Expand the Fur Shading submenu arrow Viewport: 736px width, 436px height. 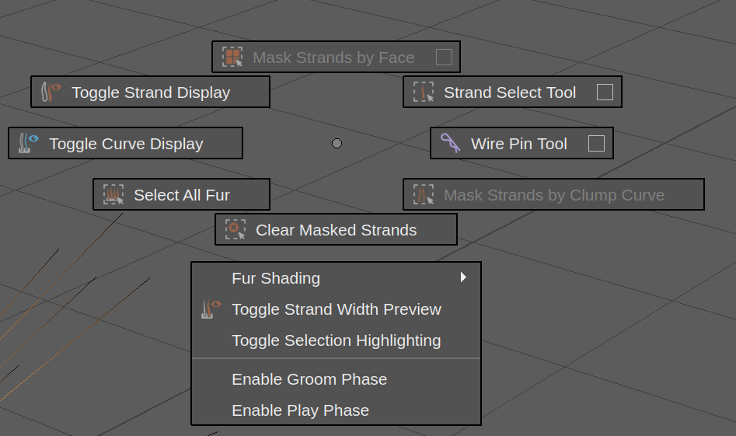coord(463,277)
